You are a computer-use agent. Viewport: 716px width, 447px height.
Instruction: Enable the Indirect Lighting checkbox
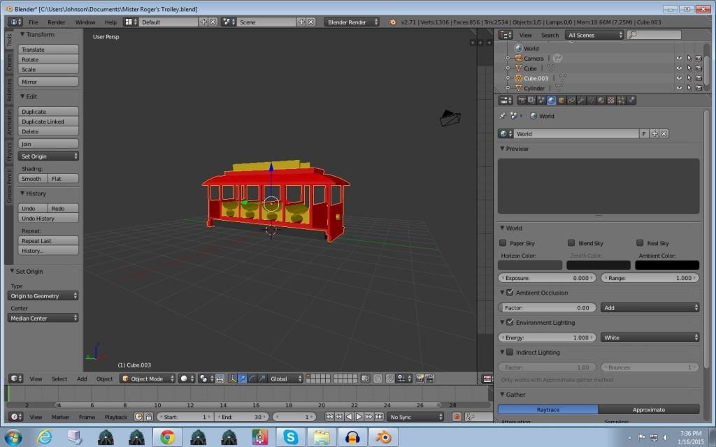click(510, 352)
